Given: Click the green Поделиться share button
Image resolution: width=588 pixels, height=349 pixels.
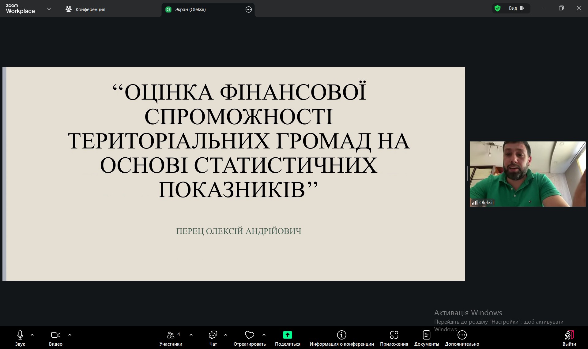Looking at the screenshot, I should (287, 335).
